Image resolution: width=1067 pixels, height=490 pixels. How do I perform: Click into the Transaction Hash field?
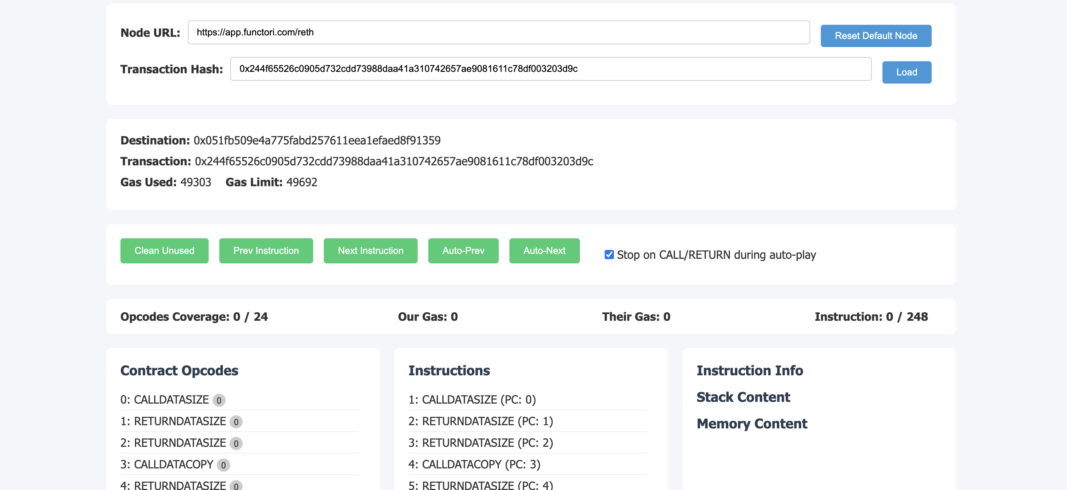tap(551, 69)
